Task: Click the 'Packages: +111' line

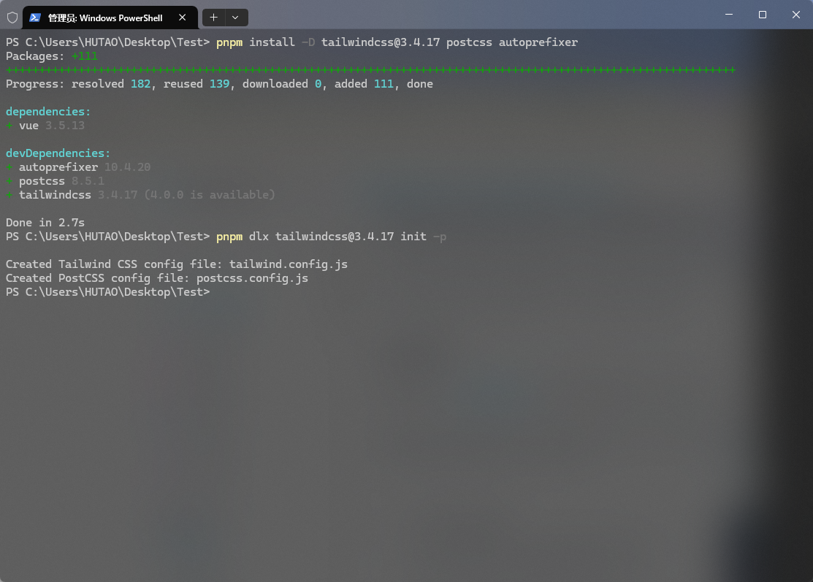Action: point(52,56)
